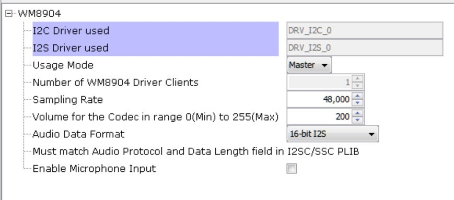The image size is (454, 200).
Task: Select the Enable Microphone Input label
Action: pos(94,169)
